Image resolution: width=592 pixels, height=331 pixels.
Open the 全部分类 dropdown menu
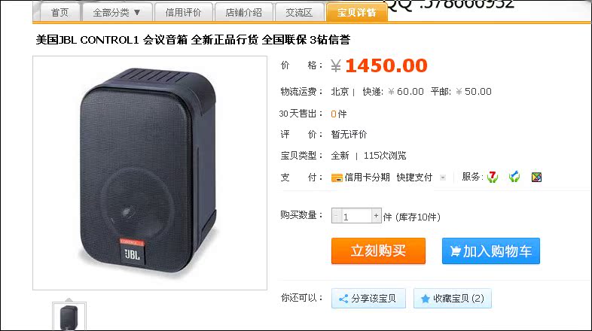point(117,13)
